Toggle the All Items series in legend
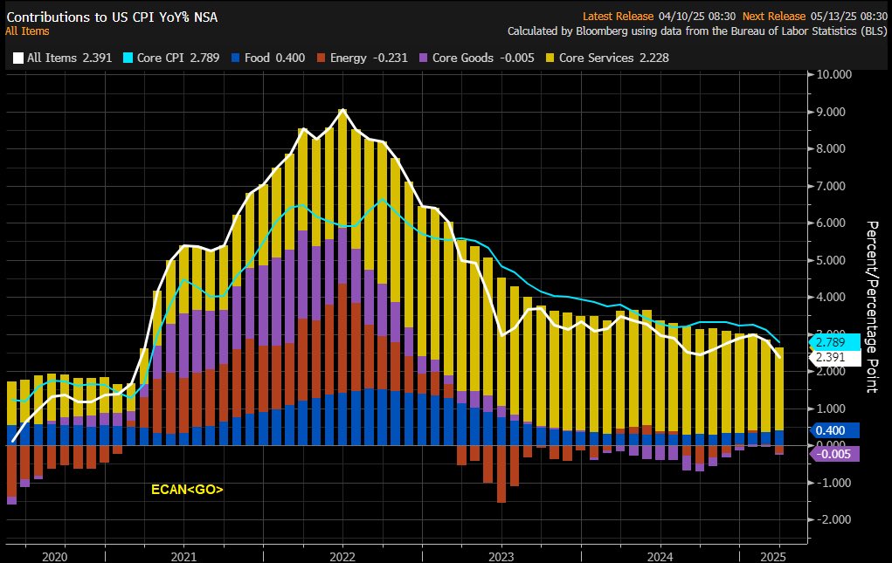 pyautogui.click(x=56, y=58)
